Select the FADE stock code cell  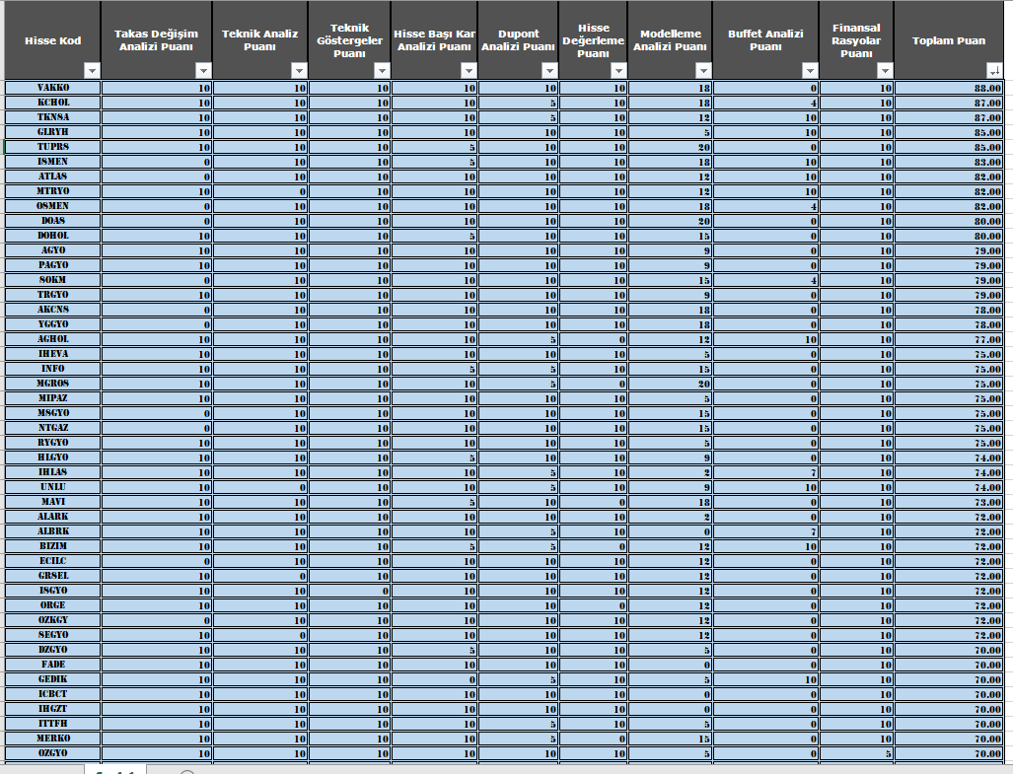point(53,665)
